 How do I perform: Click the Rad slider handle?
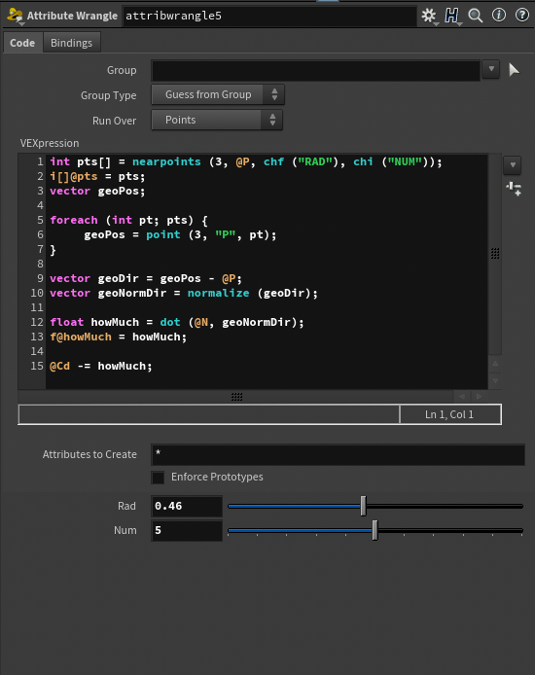click(363, 506)
